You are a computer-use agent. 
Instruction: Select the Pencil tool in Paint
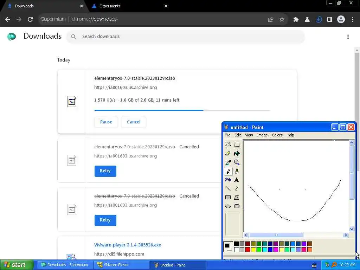(x=228, y=171)
